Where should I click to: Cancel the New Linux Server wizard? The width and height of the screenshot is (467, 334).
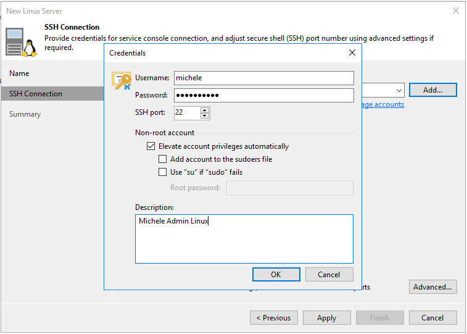pyautogui.click(x=432, y=318)
